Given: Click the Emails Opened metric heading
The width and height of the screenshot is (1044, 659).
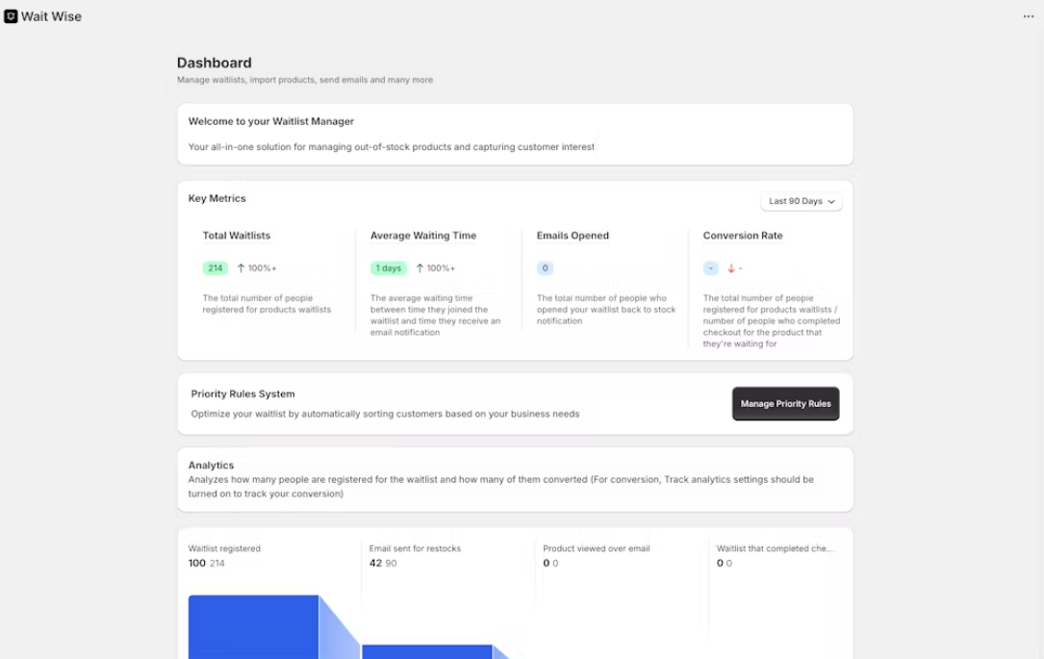Looking at the screenshot, I should click(573, 236).
